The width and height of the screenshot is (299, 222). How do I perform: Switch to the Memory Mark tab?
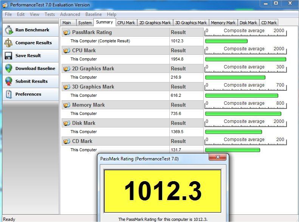(223, 23)
